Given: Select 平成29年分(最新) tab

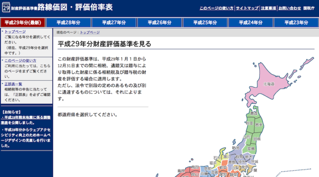Looking at the screenshot, I should pos(23,22).
